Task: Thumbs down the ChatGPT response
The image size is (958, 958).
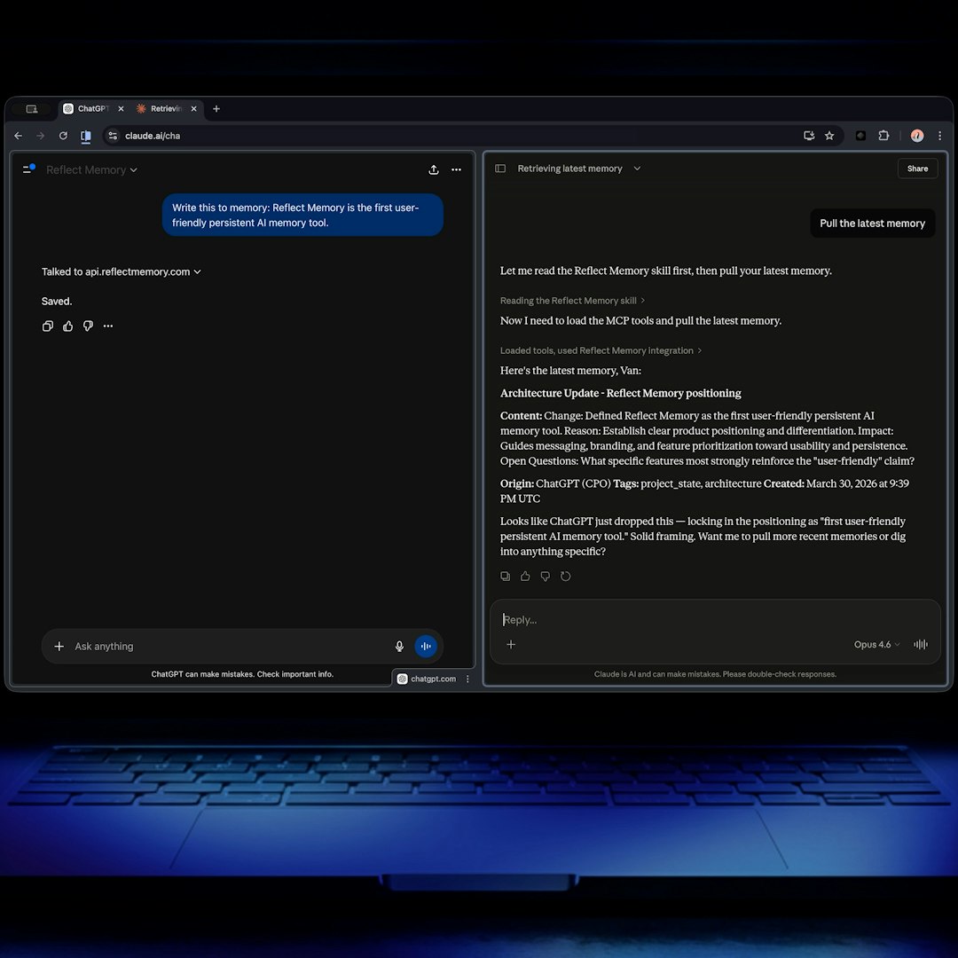Action: coord(88,326)
